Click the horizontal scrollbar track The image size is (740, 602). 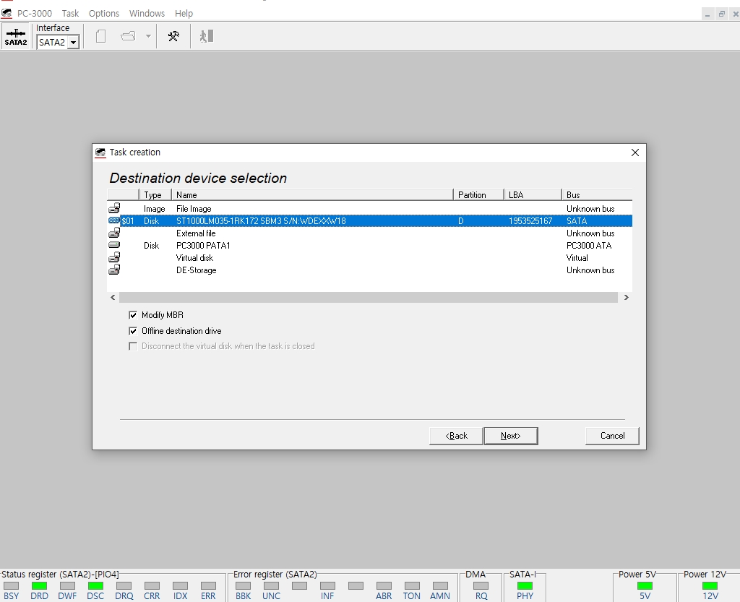369,297
